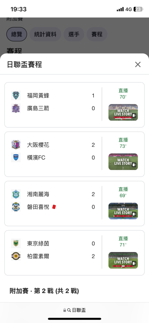Tap the 廣島三箭 purple team crest
This screenshot has height=323, width=149.
16,108
